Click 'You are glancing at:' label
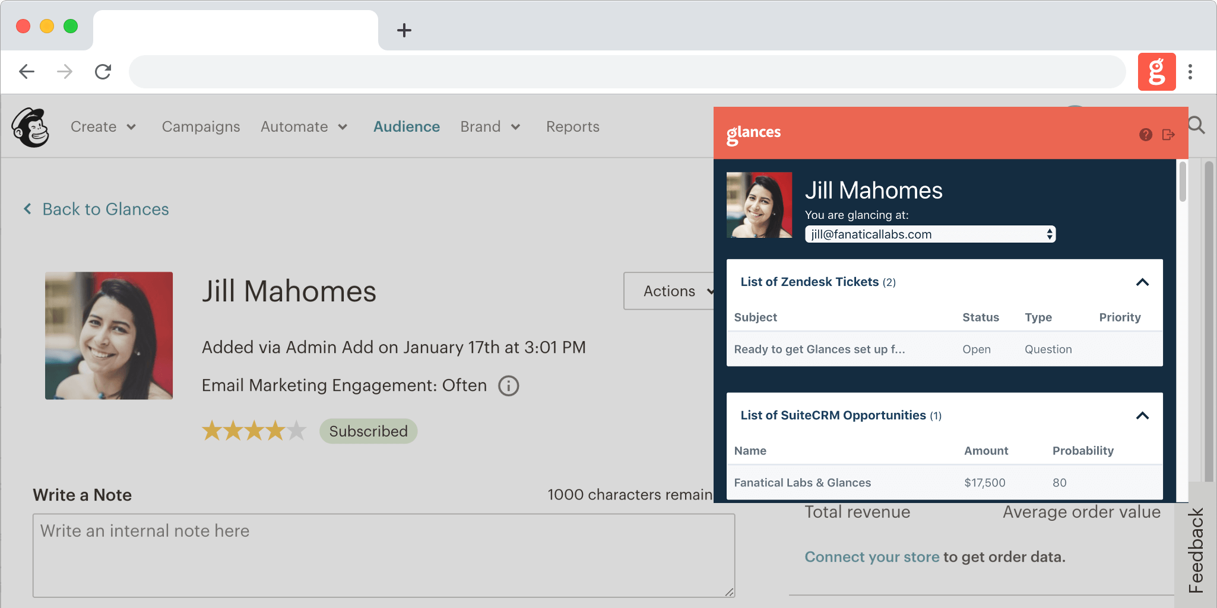The image size is (1217, 608). point(856,215)
